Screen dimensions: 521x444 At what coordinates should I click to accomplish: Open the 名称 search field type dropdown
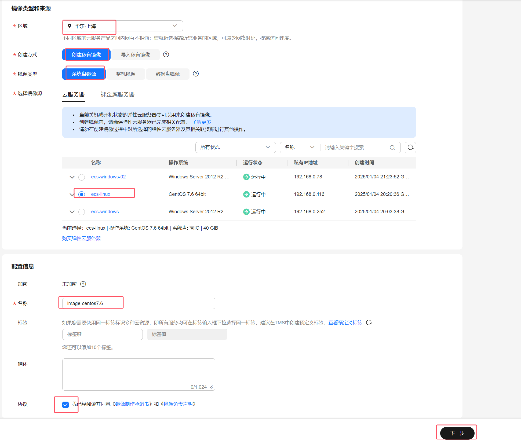click(x=300, y=147)
